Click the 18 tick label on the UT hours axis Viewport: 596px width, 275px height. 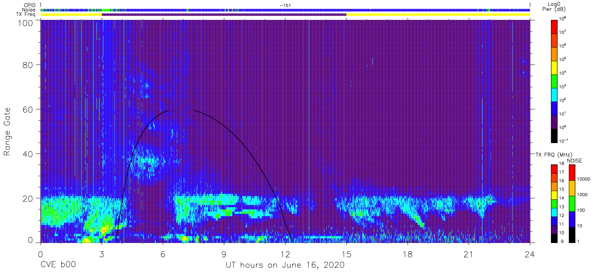407,254
